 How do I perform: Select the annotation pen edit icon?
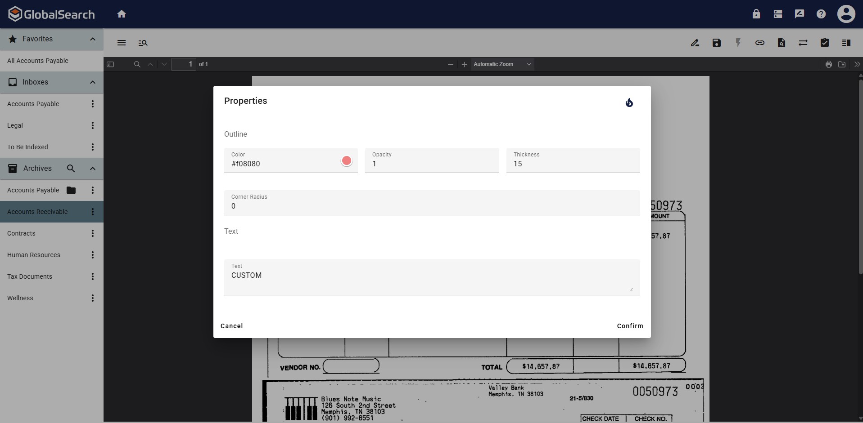point(695,43)
